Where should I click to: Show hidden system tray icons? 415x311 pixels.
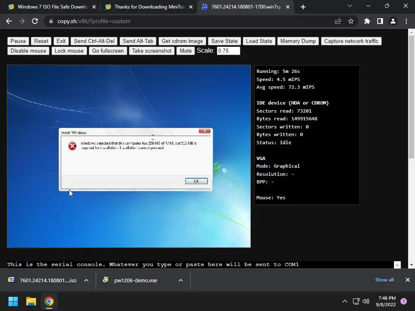click(345, 301)
